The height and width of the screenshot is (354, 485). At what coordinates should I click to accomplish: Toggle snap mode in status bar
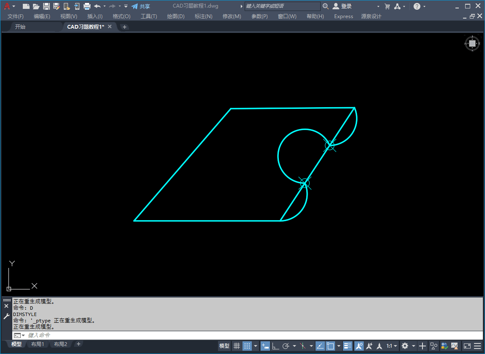coord(247,346)
